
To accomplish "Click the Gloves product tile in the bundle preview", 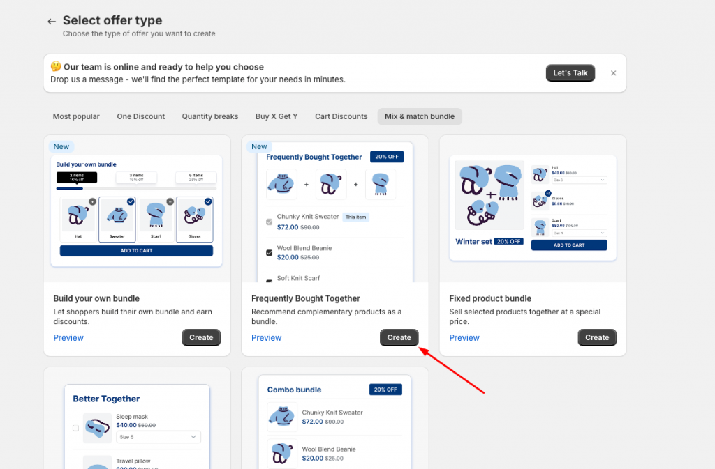I will [194, 220].
